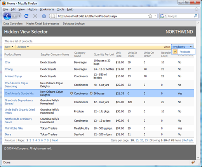
Task: Click the stop loading X icon
Action: tap(35, 16)
